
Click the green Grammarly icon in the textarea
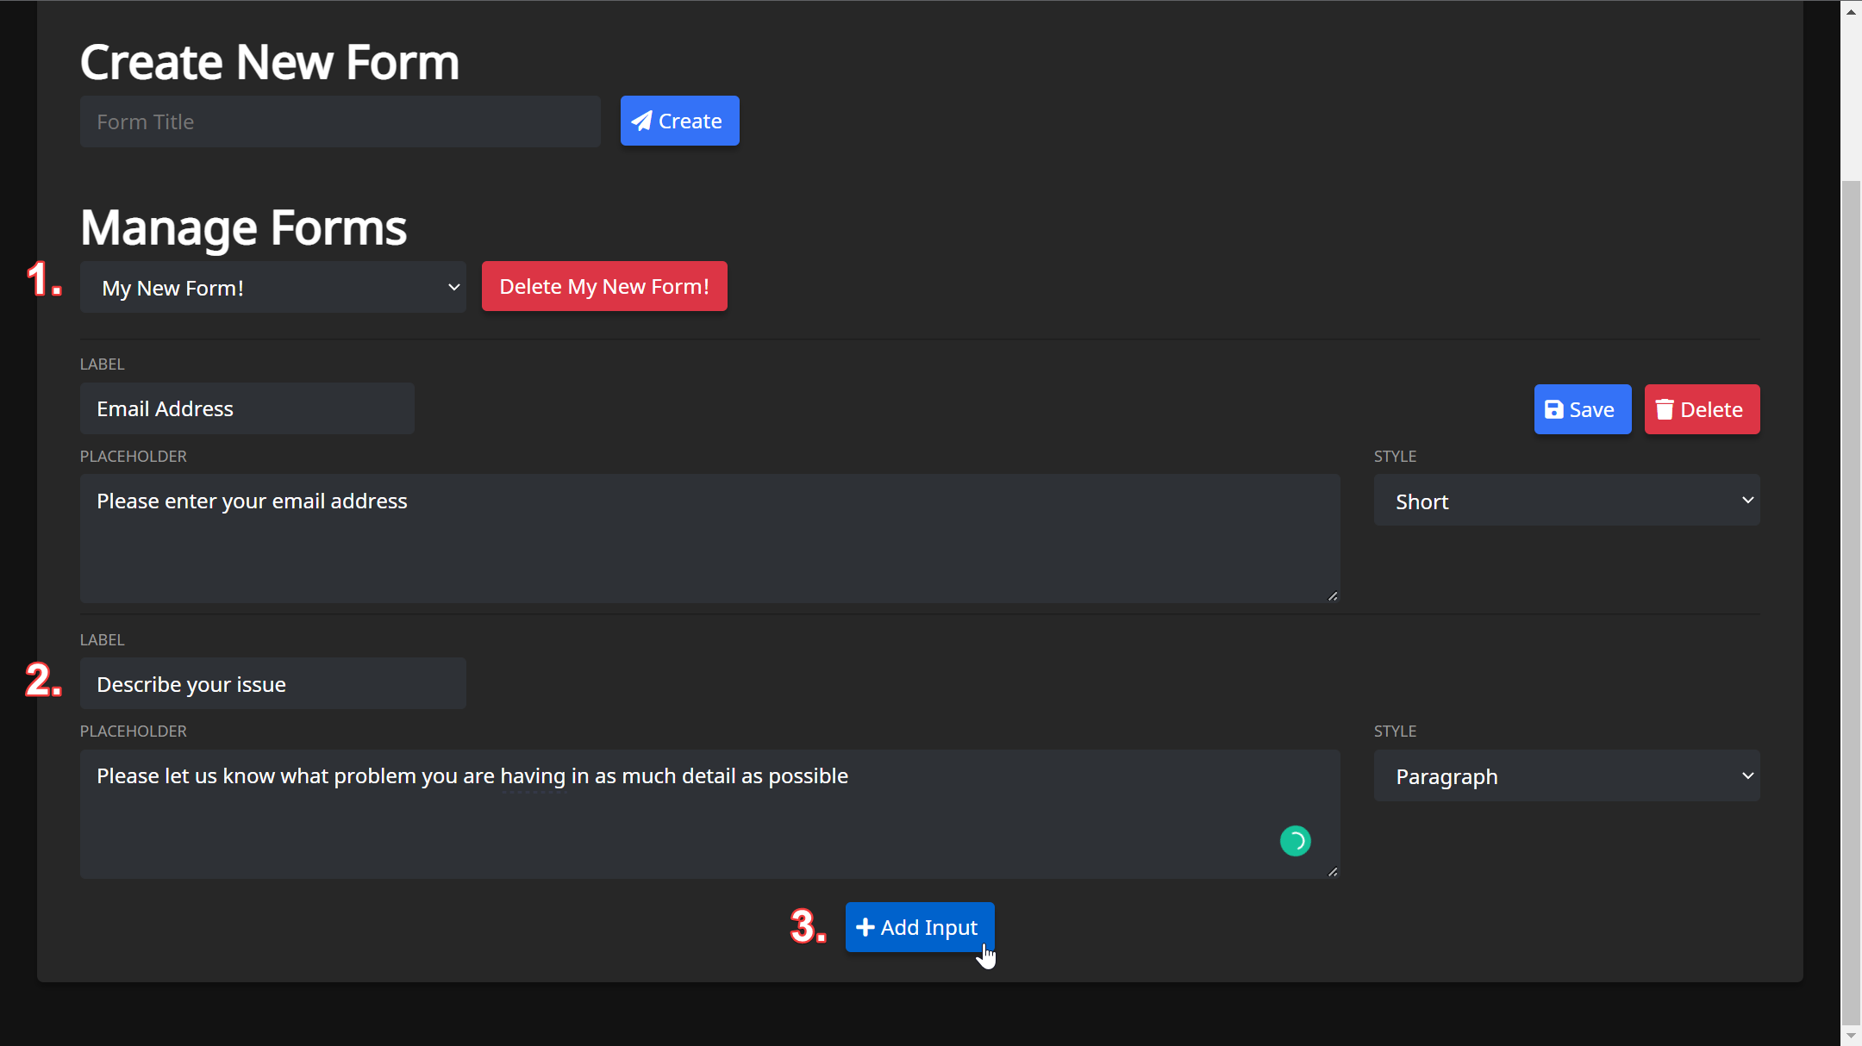point(1296,840)
